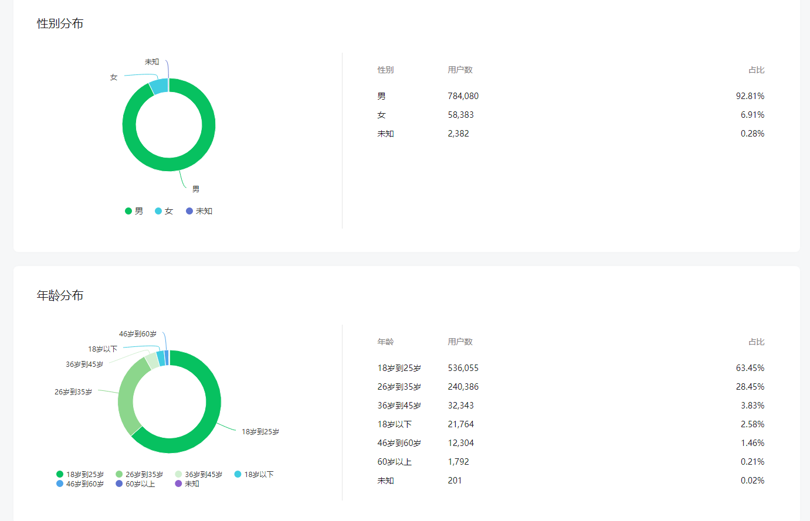This screenshot has width=810, height=521.
Task: Click the user count 1,792
Action: pos(459,462)
